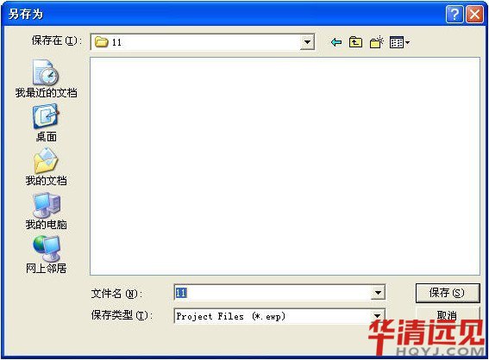Create a new folder with toolbar icon
This screenshot has height=360, width=489.
click(376, 42)
